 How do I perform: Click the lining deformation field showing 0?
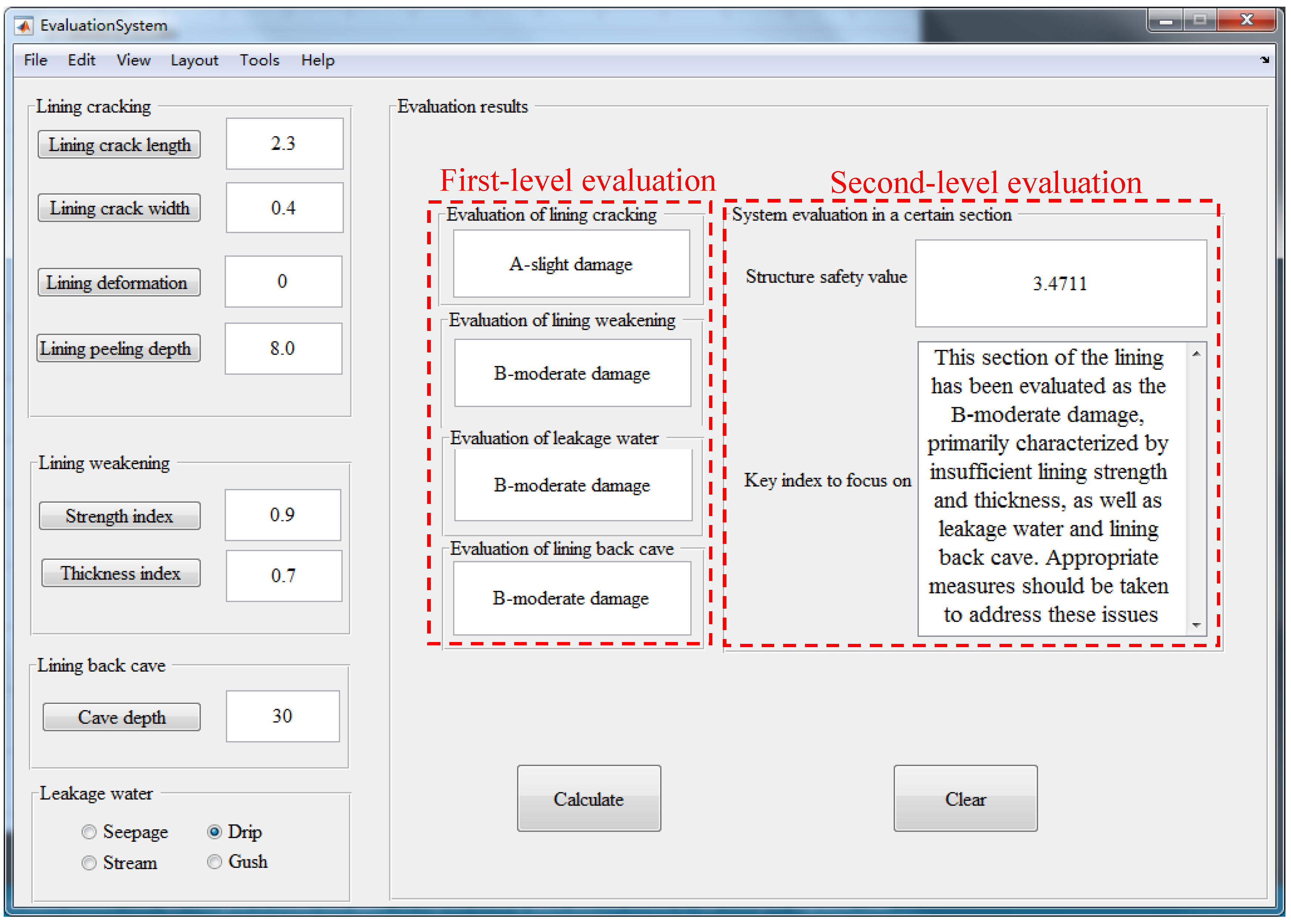click(x=283, y=281)
